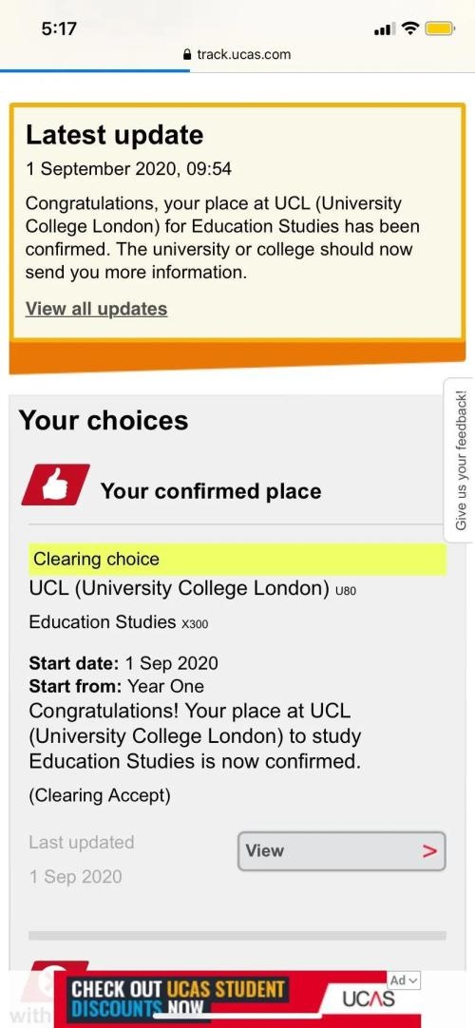475x1028 pixels.
Task: Tap the Your confirmed place heading
Action: pos(211,491)
